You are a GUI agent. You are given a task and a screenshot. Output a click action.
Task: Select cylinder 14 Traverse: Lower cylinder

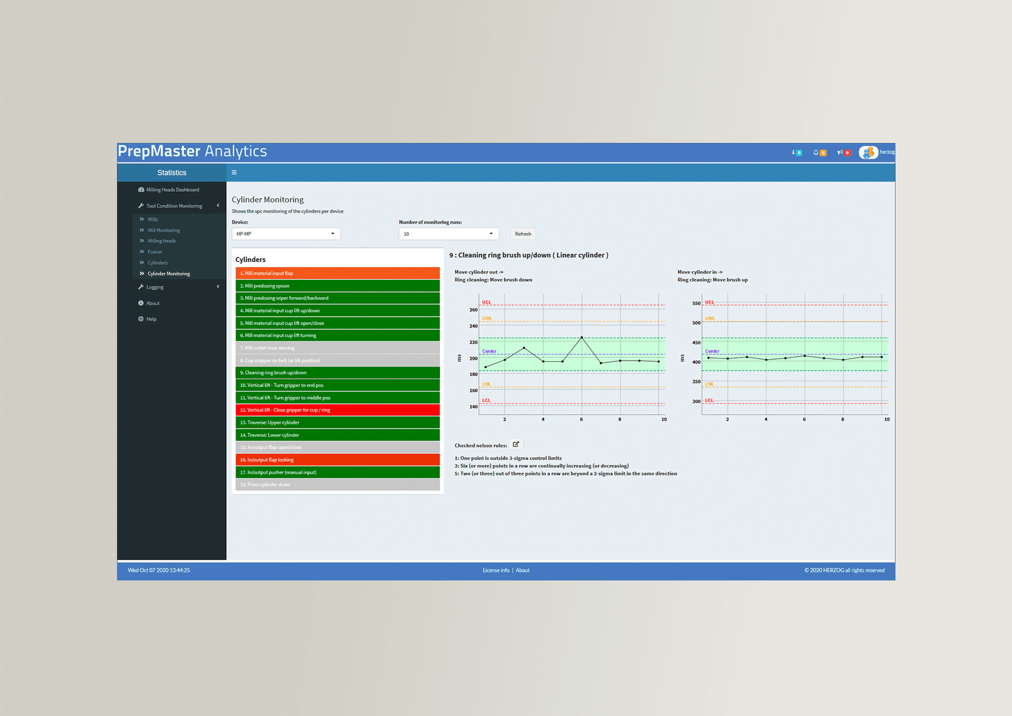pyautogui.click(x=337, y=435)
